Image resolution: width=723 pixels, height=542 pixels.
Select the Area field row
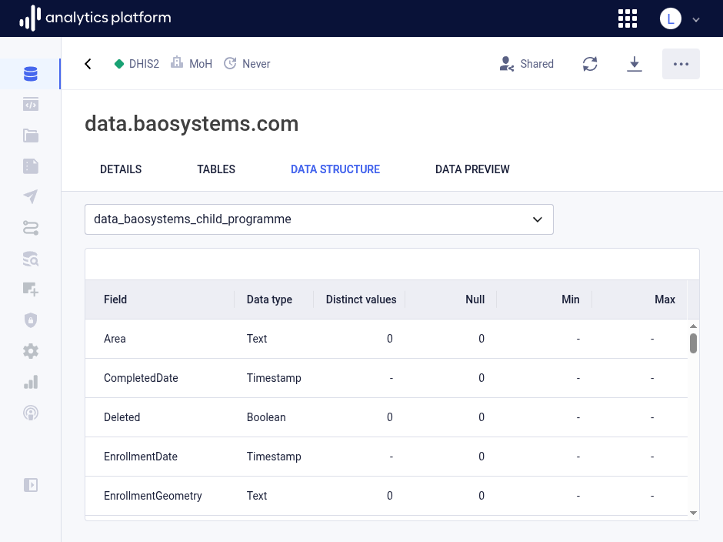(386, 339)
